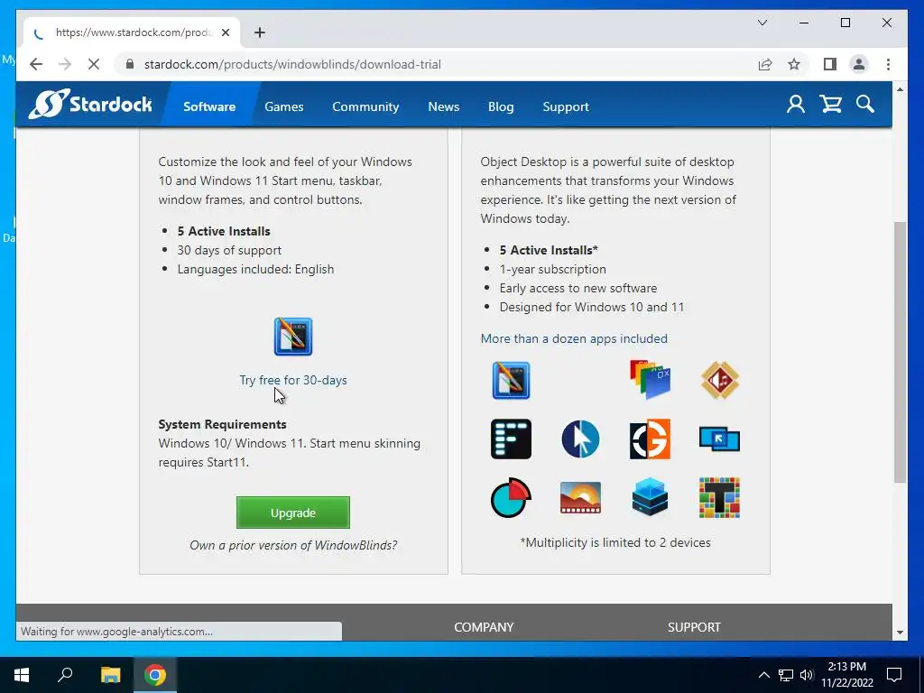This screenshot has width=924, height=693.
Task: Go to the News section
Action: click(x=444, y=106)
